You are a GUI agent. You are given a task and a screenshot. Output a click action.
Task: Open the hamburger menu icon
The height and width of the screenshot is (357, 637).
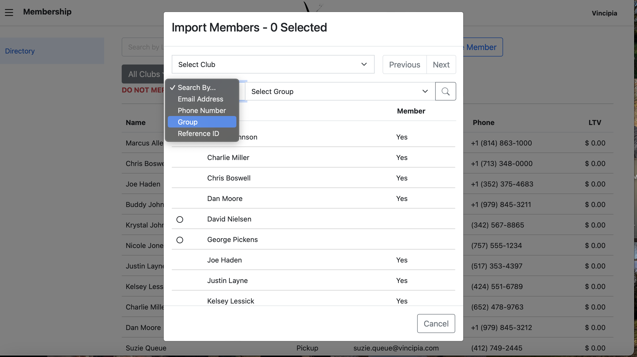(9, 12)
